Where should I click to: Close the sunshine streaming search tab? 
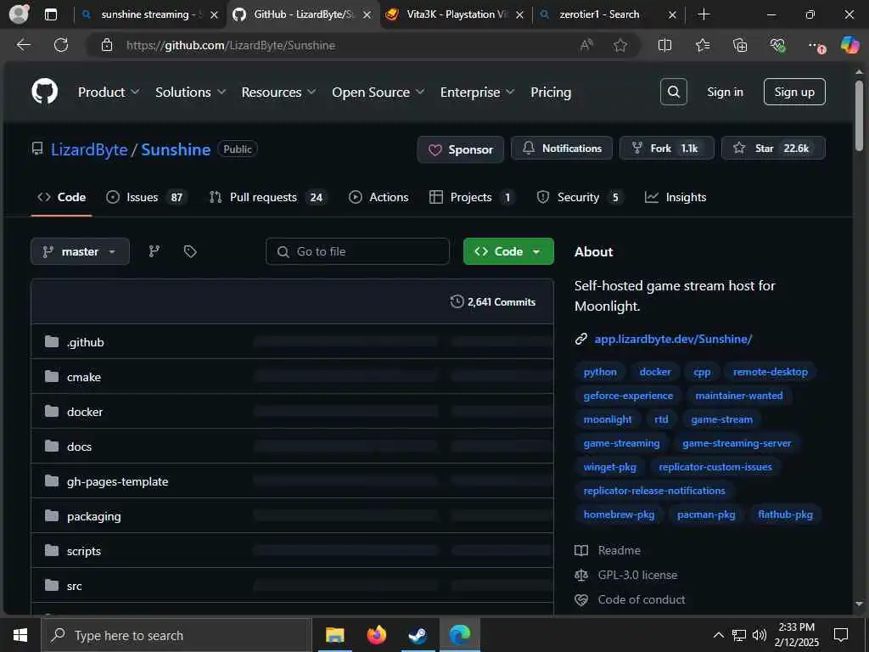coord(214,15)
